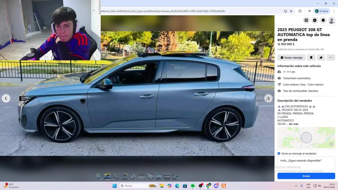Open the ESP LAA language switcher
Screen dimensions: 338x190
pyautogui.click(x=308, y=186)
